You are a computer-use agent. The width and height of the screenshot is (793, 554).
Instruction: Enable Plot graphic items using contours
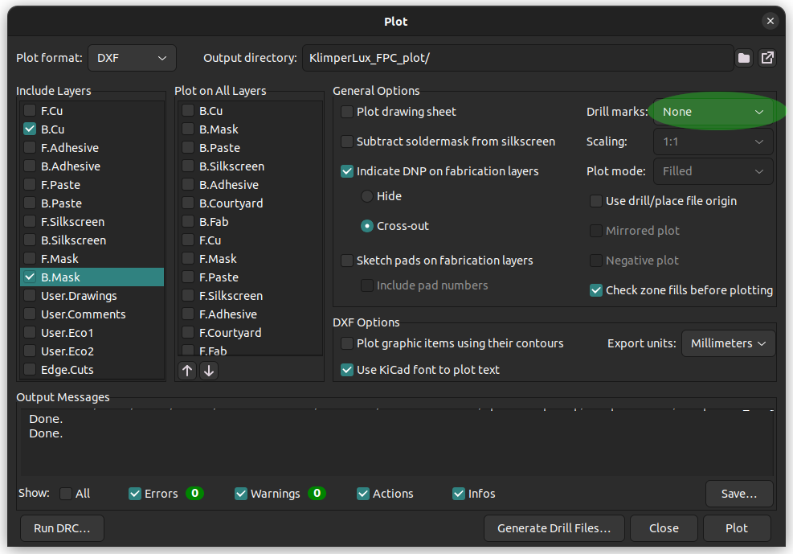pyautogui.click(x=347, y=343)
